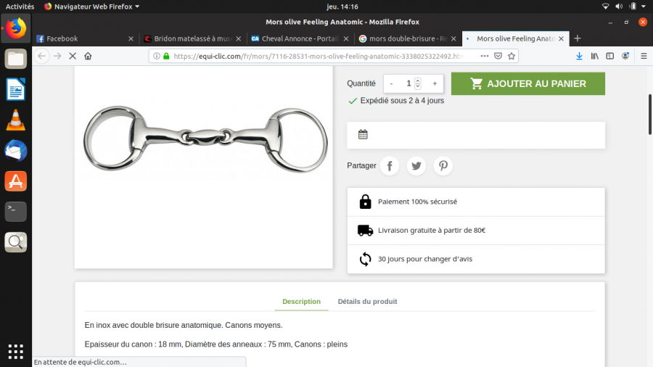653x367 pixels.
Task: Stop loading the page
Action: click(73, 56)
